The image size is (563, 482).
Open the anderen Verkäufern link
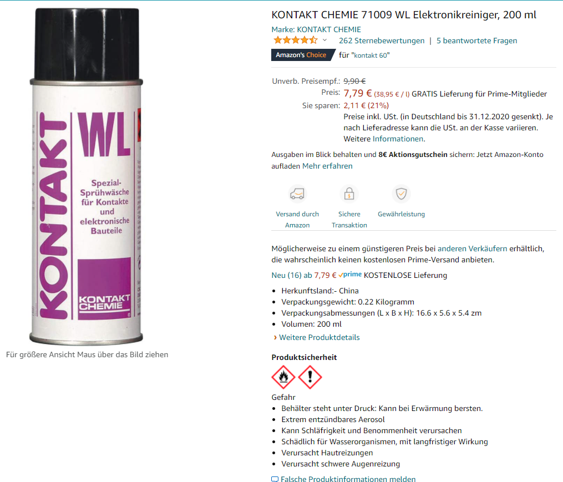tap(472, 248)
